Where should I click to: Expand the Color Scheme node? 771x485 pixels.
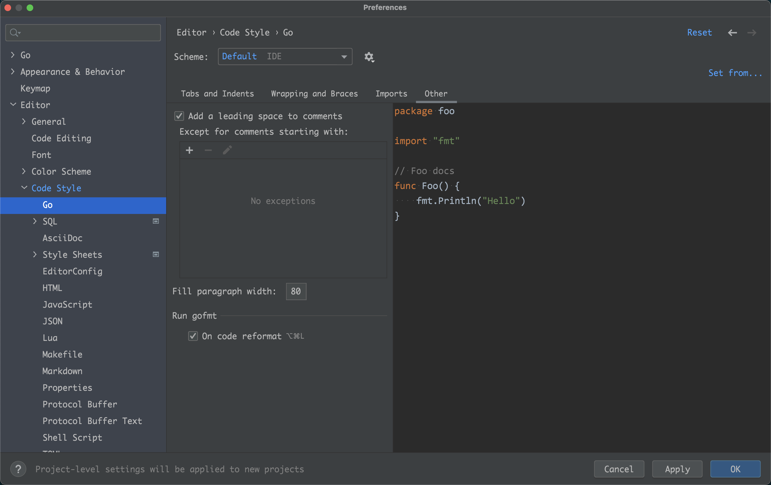(24, 171)
